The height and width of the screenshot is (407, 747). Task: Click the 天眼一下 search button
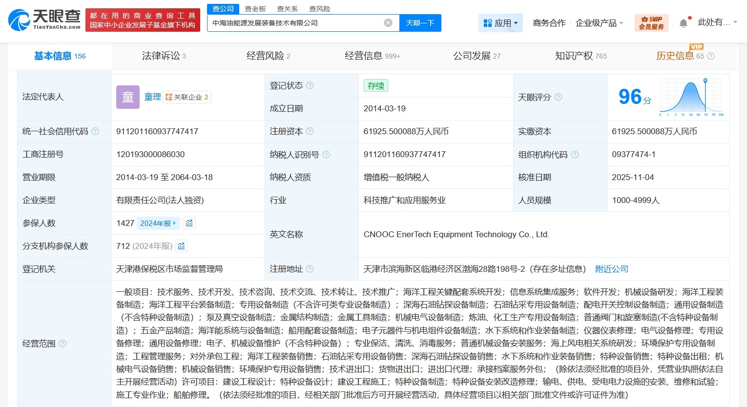420,22
